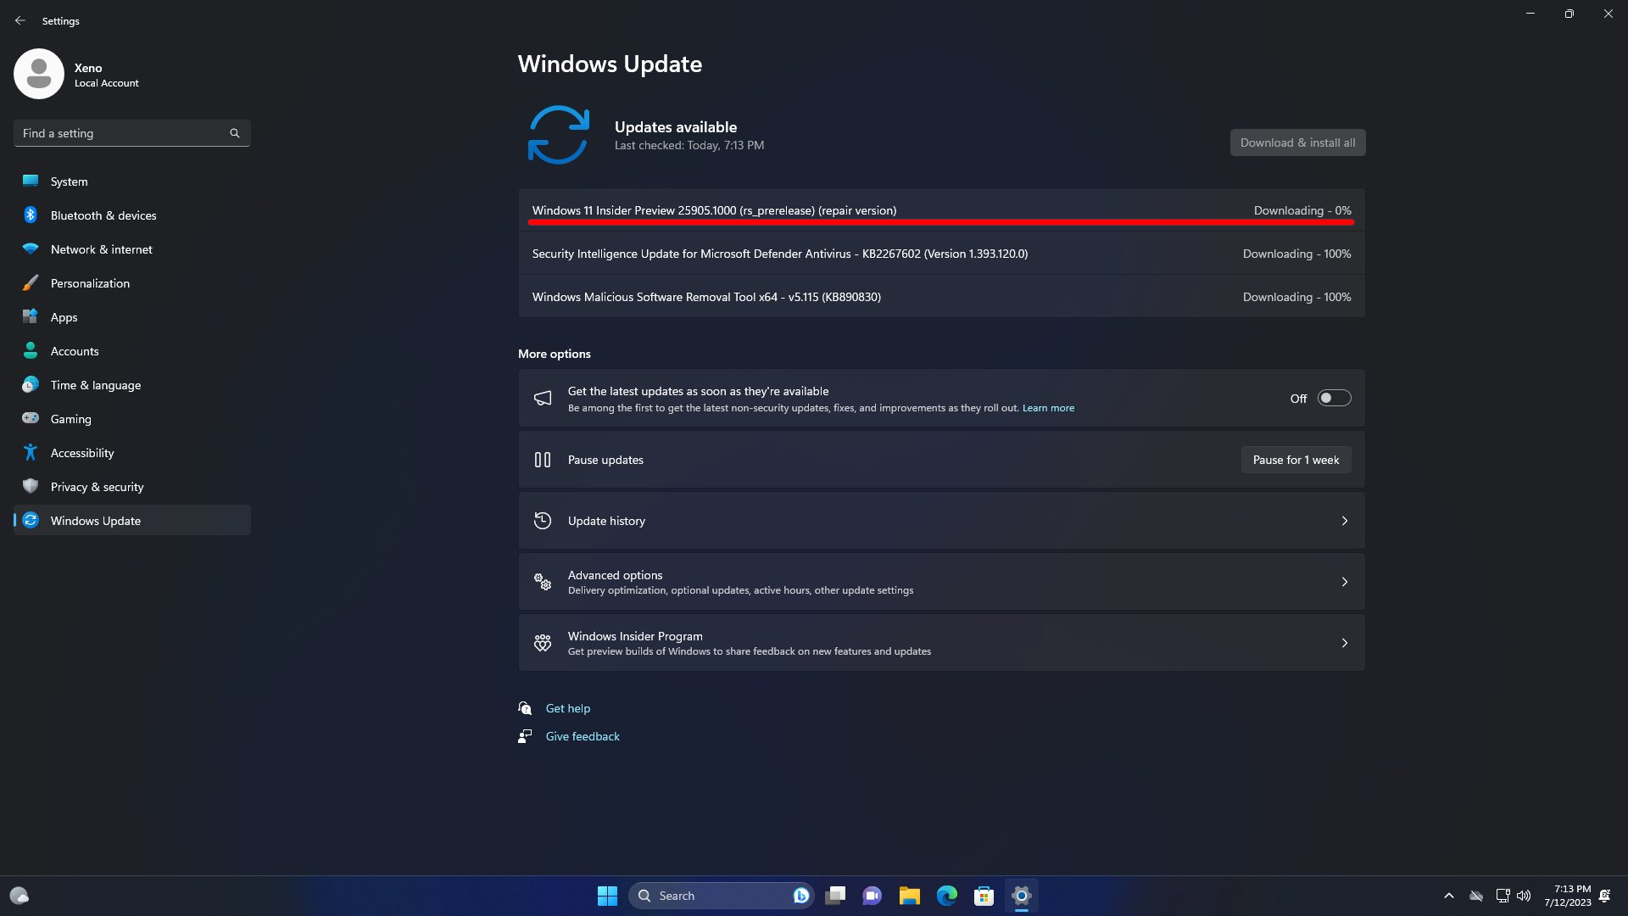Expand Advanced options chevron
The width and height of the screenshot is (1628, 916).
[x=1345, y=582]
